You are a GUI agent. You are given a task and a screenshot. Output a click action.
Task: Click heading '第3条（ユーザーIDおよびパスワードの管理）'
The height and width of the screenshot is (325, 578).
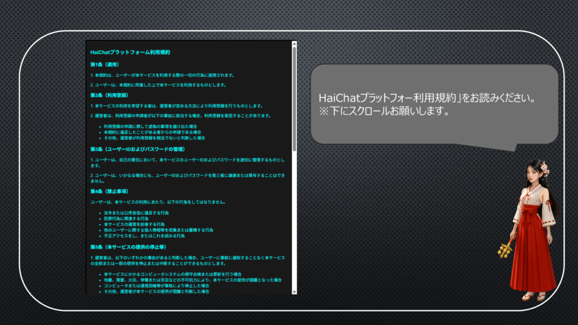click(138, 149)
